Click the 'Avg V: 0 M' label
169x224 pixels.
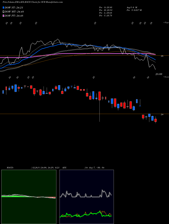(x=131, y=7)
